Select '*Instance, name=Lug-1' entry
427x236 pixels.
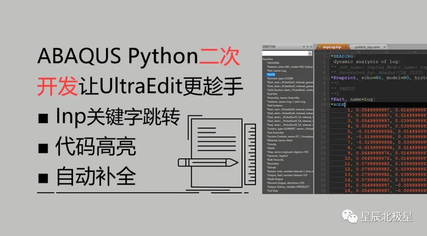286,102
